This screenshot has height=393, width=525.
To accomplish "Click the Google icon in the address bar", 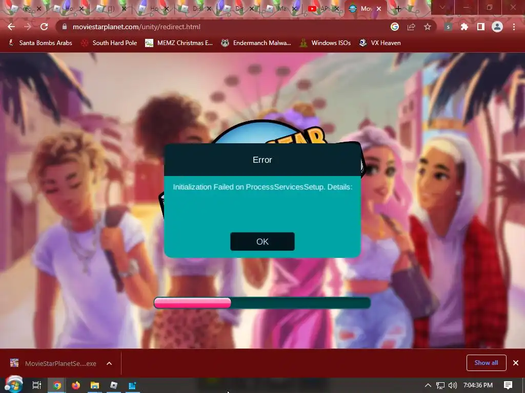I will (x=395, y=27).
